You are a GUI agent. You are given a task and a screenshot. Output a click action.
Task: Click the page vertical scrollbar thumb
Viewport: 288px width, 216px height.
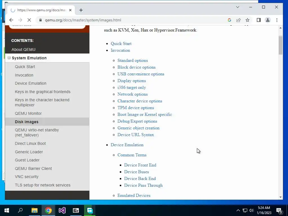(280, 45)
